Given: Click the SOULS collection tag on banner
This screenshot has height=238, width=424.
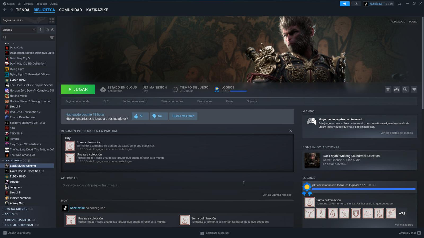Looking at the screenshot, I should pyautogui.click(x=413, y=22).
